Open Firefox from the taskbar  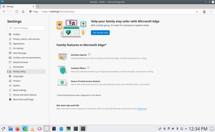[18, 129]
